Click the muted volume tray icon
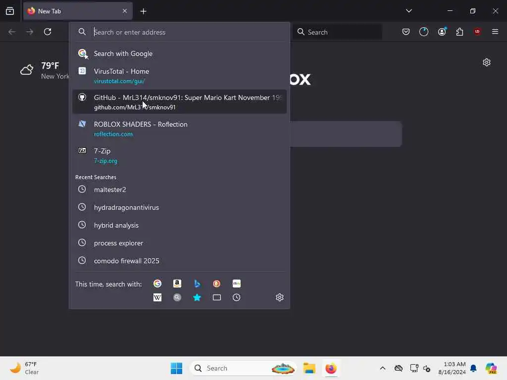 coord(427,368)
